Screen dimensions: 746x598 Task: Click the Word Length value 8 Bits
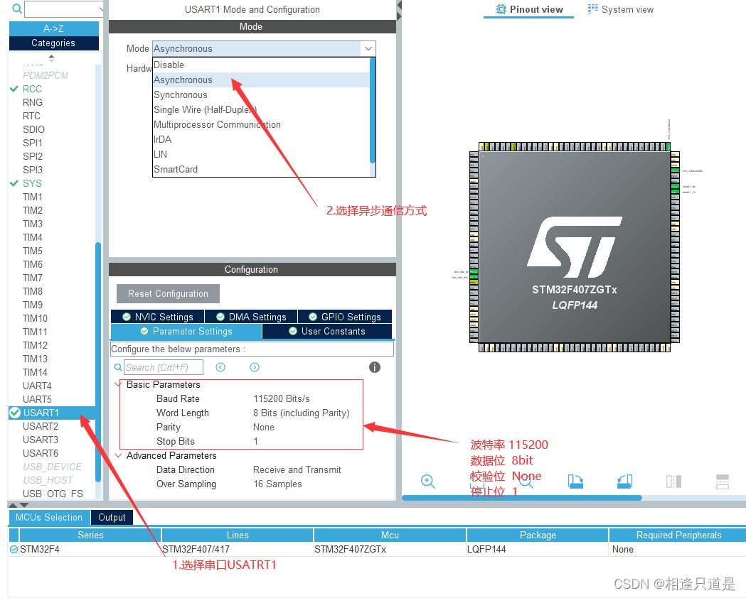(301, 413)
